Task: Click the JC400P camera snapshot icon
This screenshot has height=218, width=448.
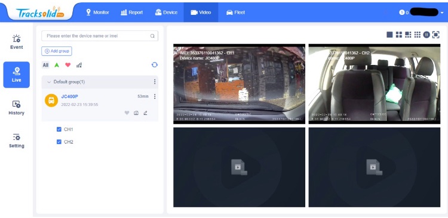Action: coord(136,113)
